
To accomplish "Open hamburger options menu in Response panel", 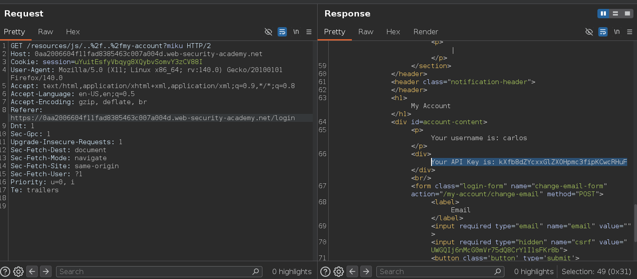I will click(629, 32).
